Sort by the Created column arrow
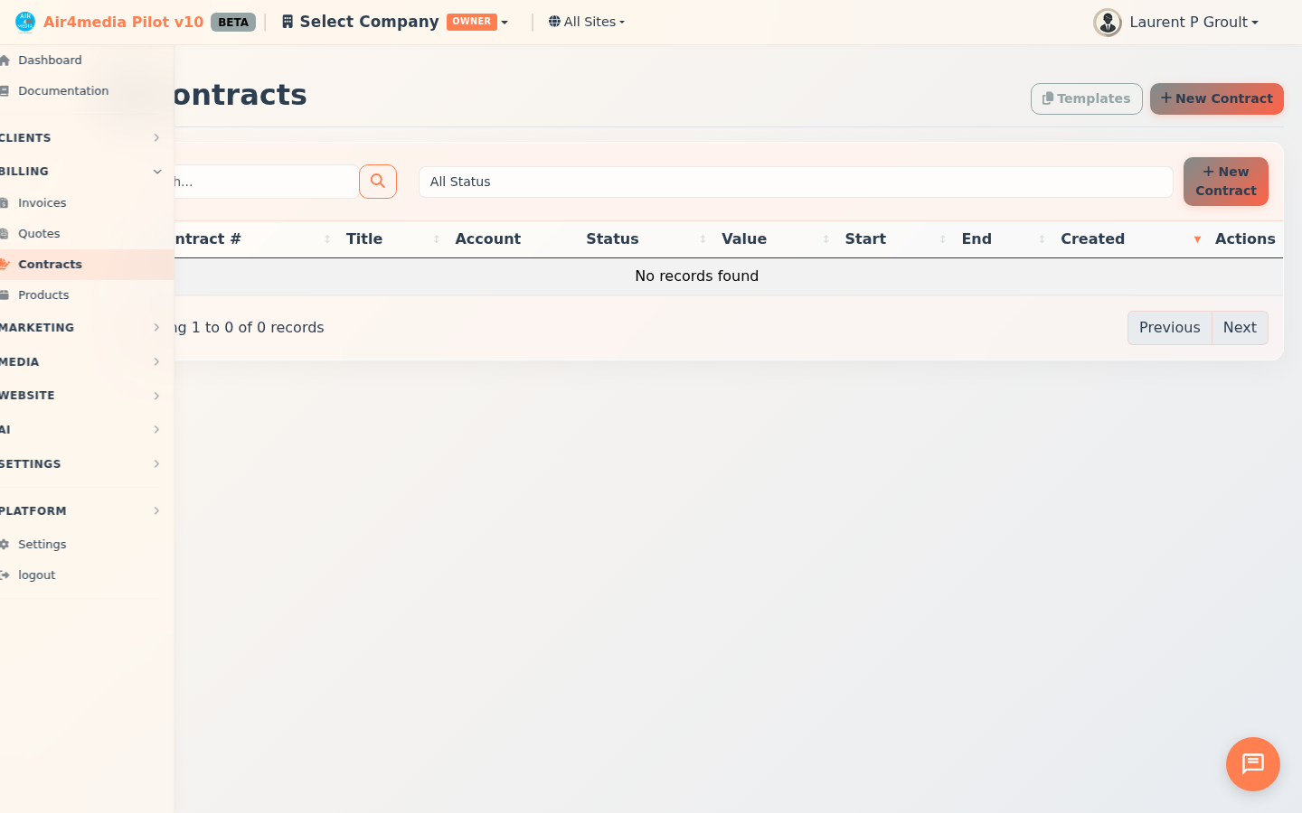 click(1197, 239)
